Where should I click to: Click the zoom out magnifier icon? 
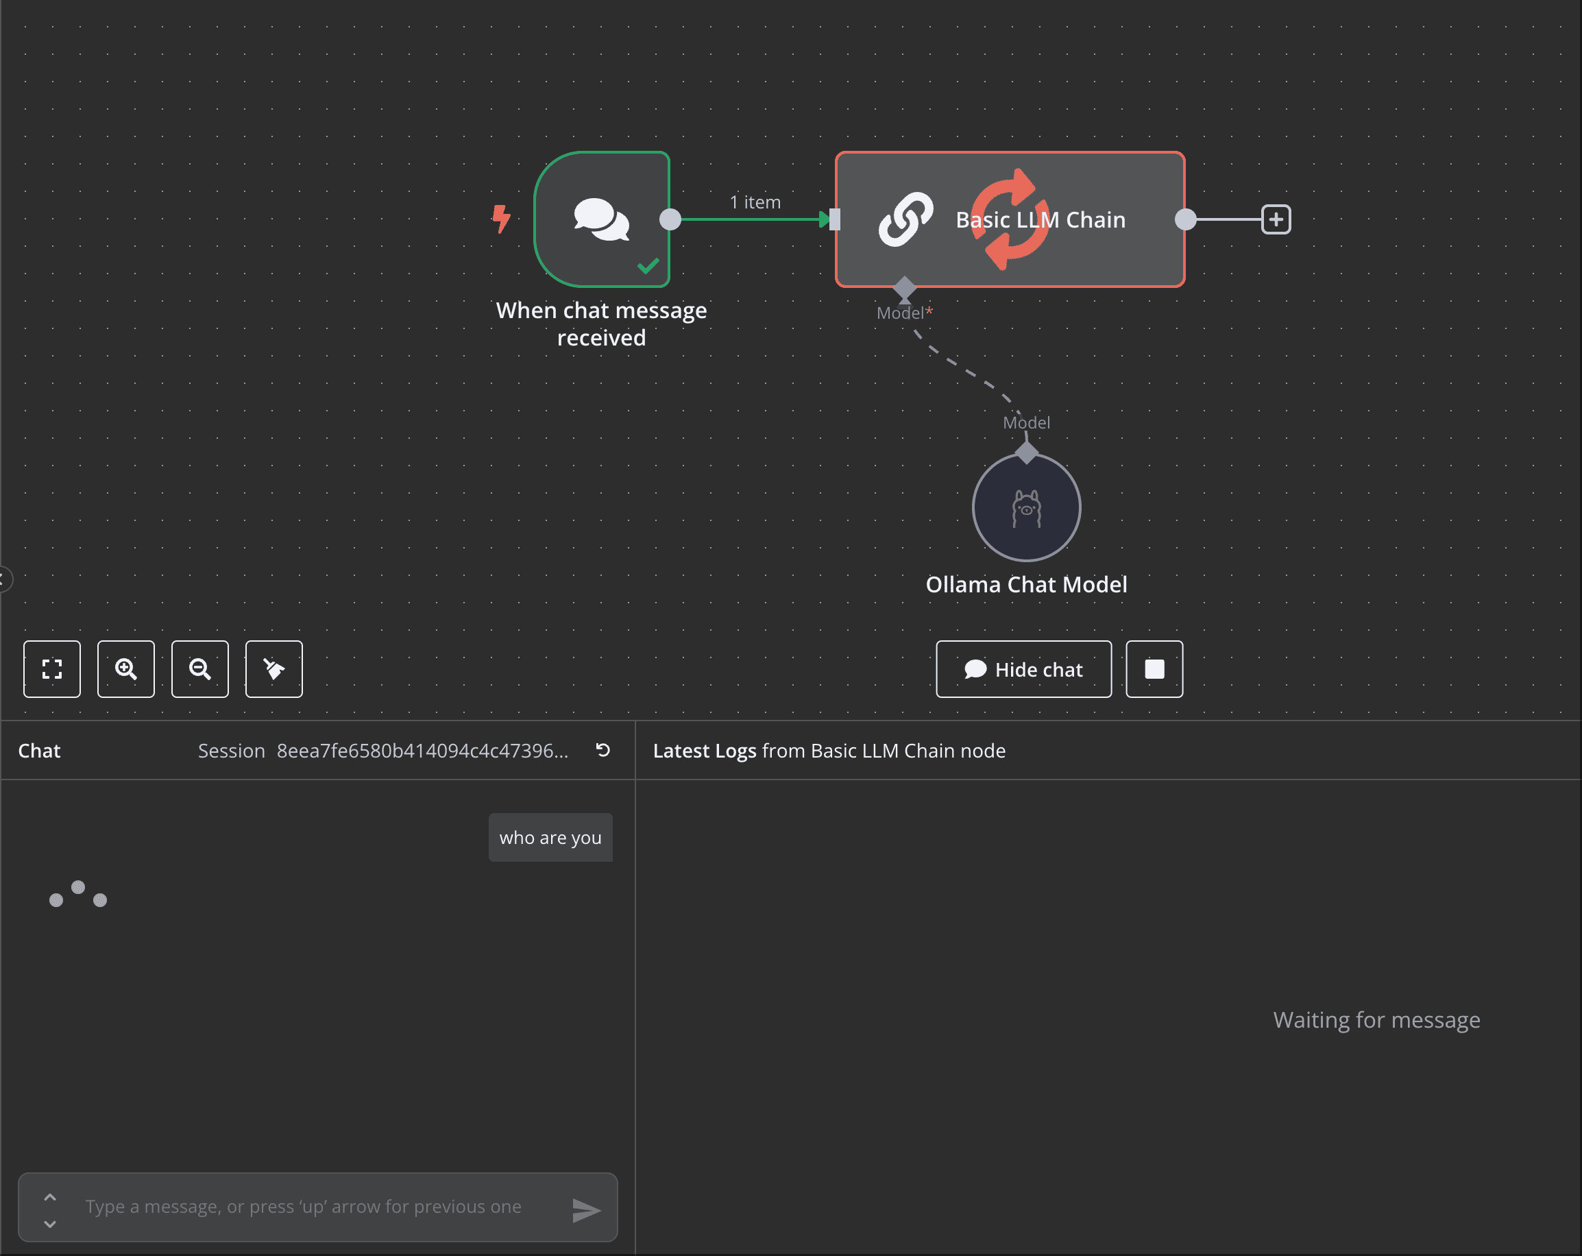tap(199, 668)
